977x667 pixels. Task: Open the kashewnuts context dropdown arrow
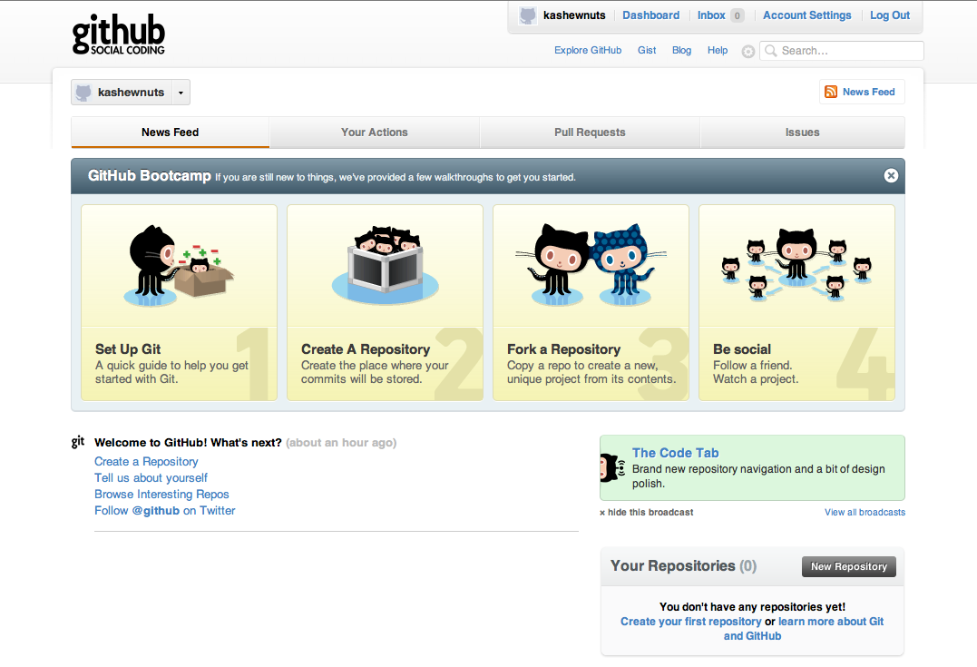coord(181,93)
